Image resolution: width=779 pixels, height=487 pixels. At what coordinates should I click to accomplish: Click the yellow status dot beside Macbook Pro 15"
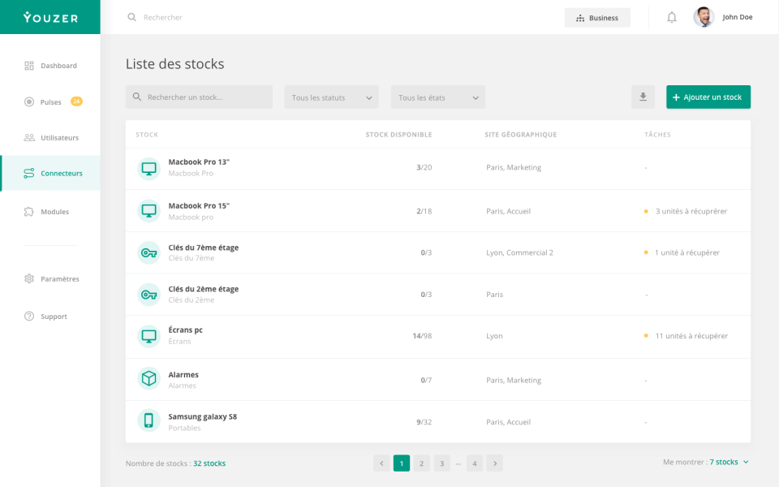(x=645, y=210)
